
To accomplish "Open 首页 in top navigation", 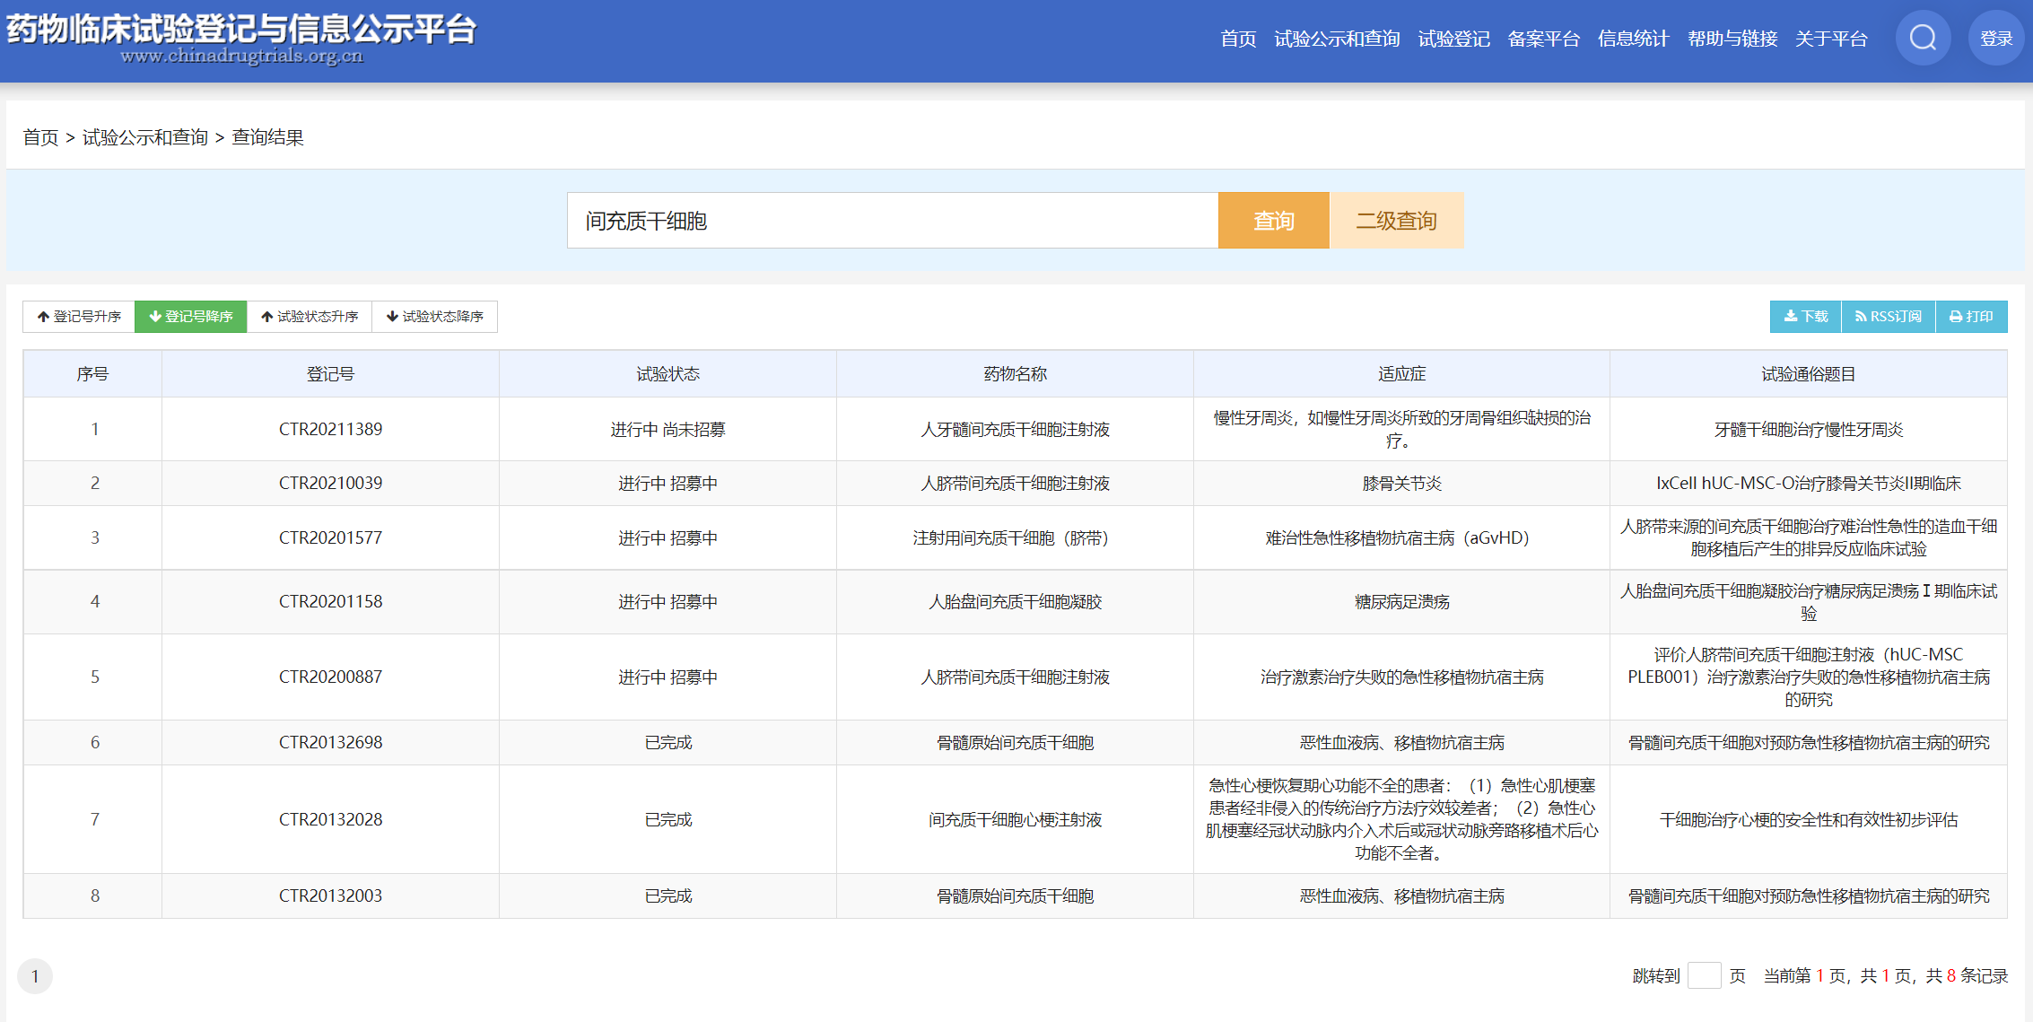I will (1238, 39).
